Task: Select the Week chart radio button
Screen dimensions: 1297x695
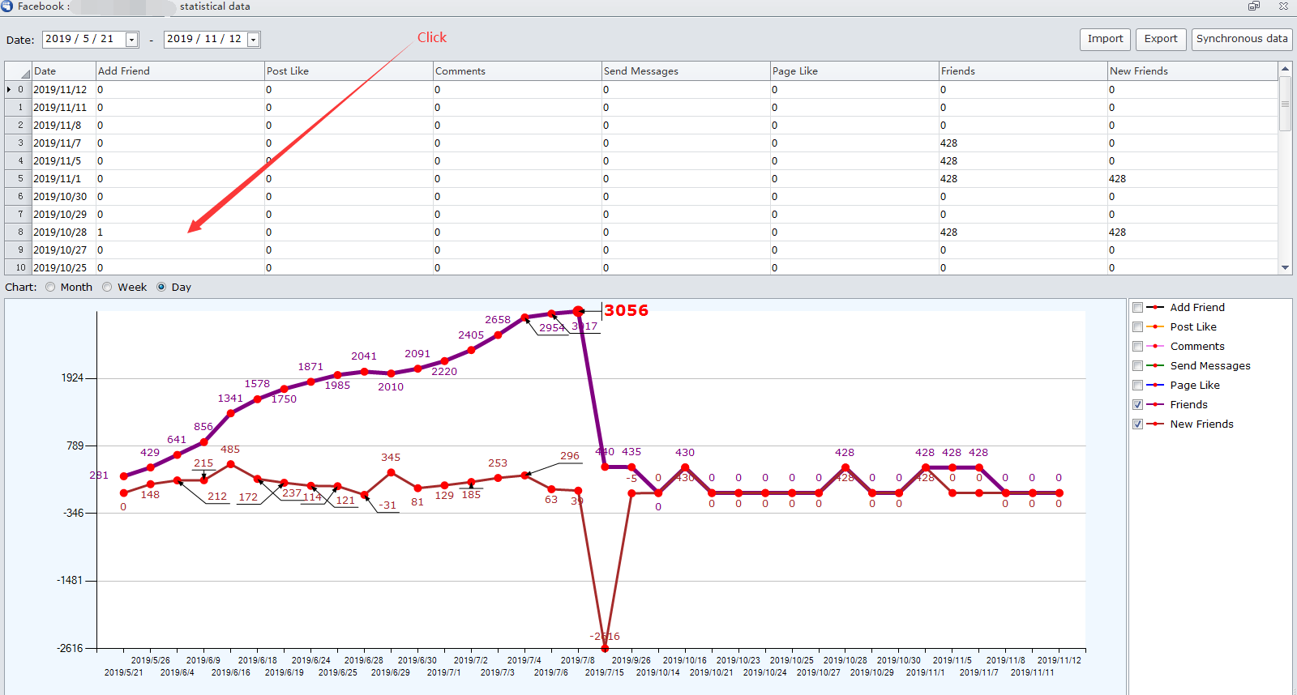Action: 107,287
